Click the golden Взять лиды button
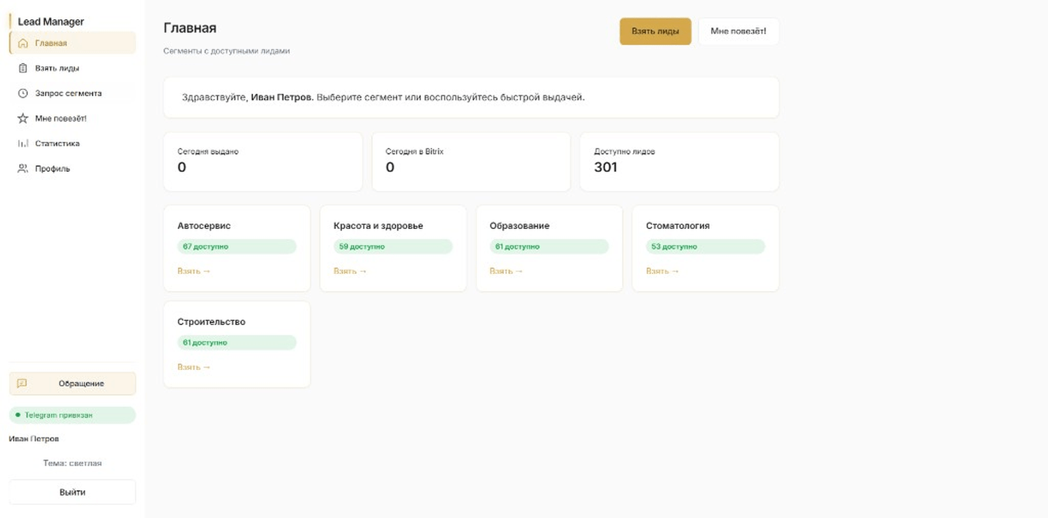Viewport: 1048px width, 518px height. coord(655,31)
